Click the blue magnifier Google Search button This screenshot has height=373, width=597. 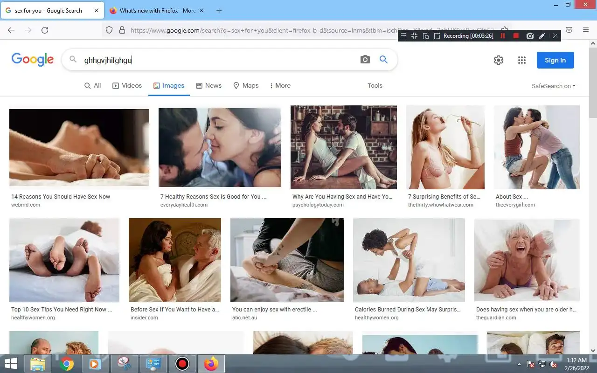383,60
